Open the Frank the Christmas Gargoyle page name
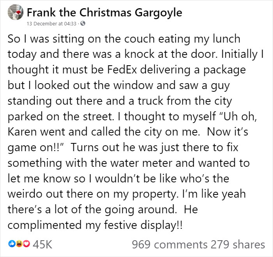Image resolution: width=273 pixels, height=257 pixels. point(105,12)
